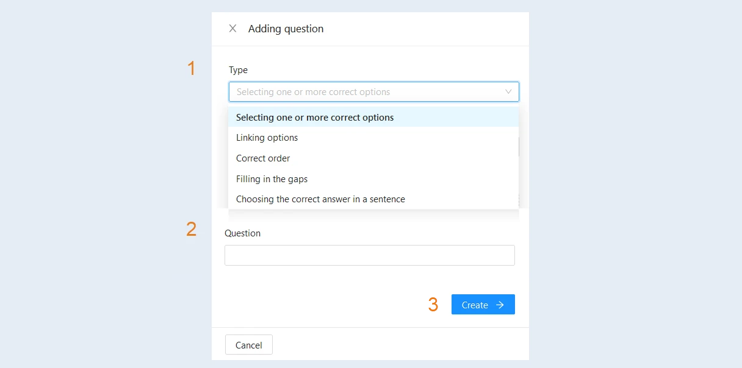Image resolution: width=742 pixels, height=368 pixels.
Task: Click the Cancel button
Action: (249, 345)
